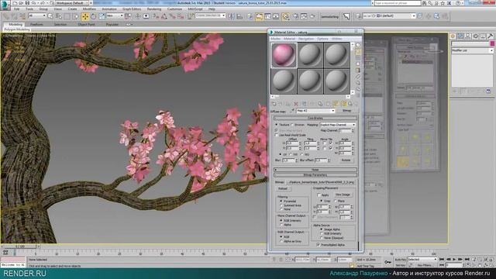Click the bitmap file path button
This screenshot has width=496, height=279.
(x=320, y=182)
